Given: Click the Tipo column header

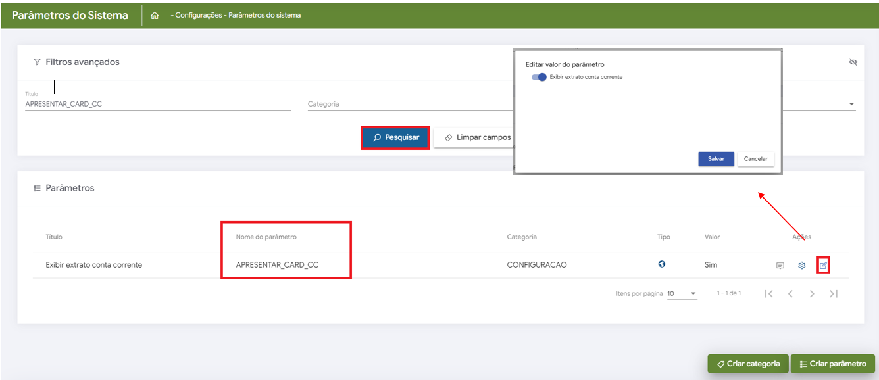Looking at the screenshot, I should point(664,237).
